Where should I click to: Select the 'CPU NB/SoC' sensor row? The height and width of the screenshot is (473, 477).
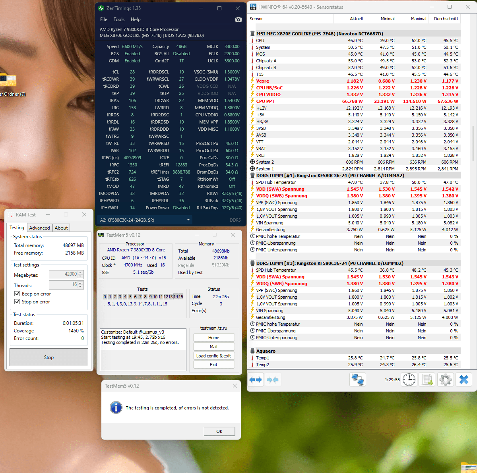(x=355, y=88)
